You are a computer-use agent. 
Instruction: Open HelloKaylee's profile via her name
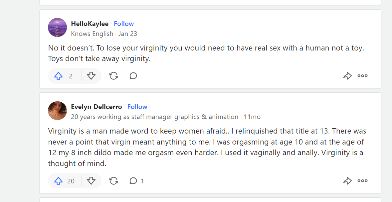(90, 24)
